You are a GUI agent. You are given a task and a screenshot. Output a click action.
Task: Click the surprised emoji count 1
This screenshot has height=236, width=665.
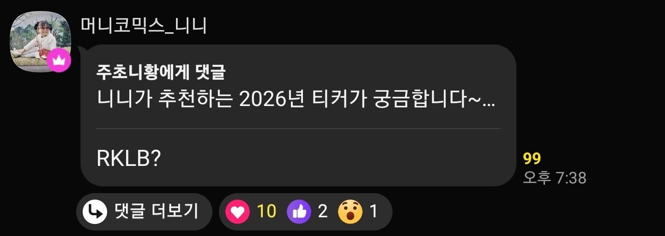374,212
